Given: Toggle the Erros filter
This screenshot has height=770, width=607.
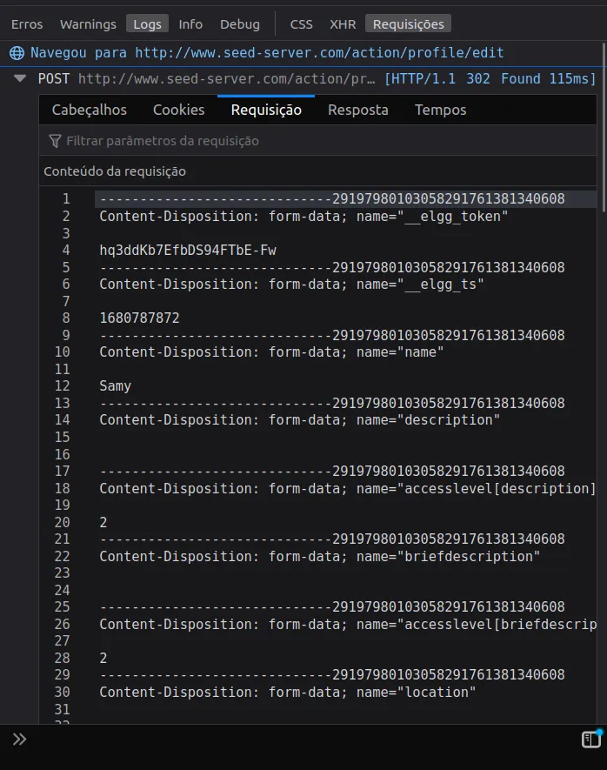Looking at the screenshot, I should (27, 24).
